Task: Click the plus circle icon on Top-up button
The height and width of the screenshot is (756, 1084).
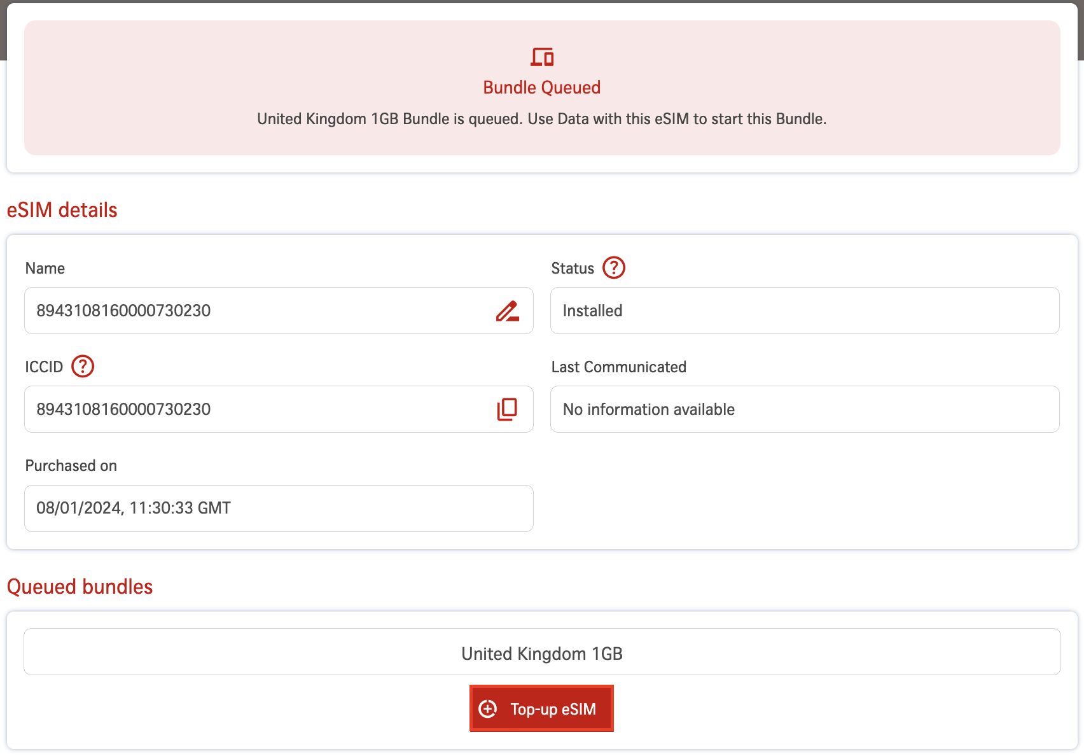Action: (488, 709)
